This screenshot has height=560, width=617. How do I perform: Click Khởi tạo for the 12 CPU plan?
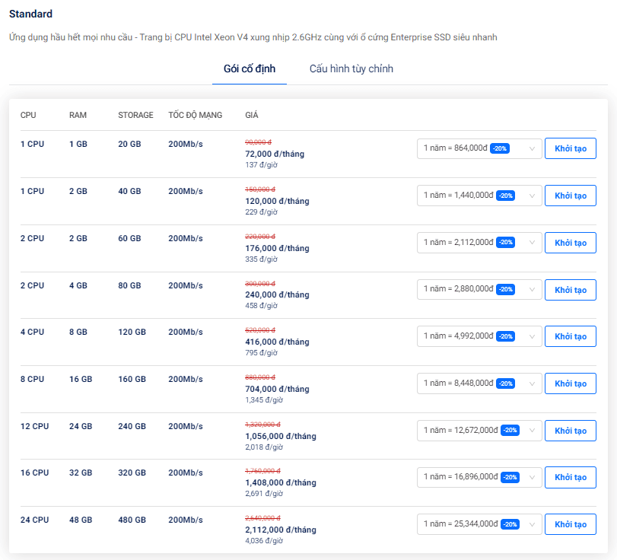tap(570, 431)
